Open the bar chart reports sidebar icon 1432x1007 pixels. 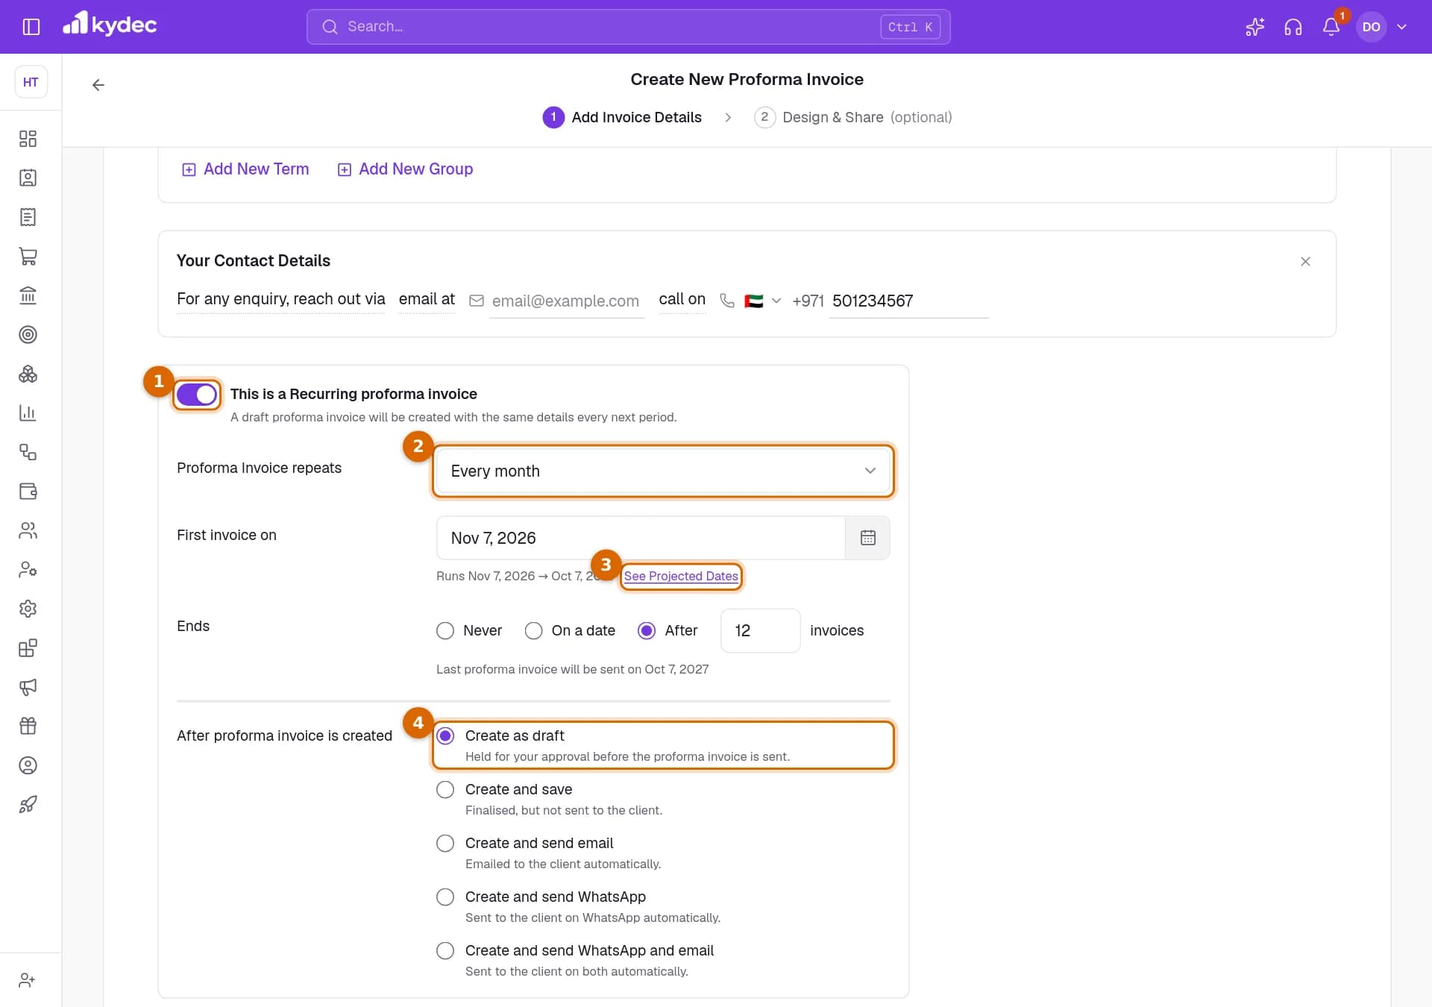[28, 412]
